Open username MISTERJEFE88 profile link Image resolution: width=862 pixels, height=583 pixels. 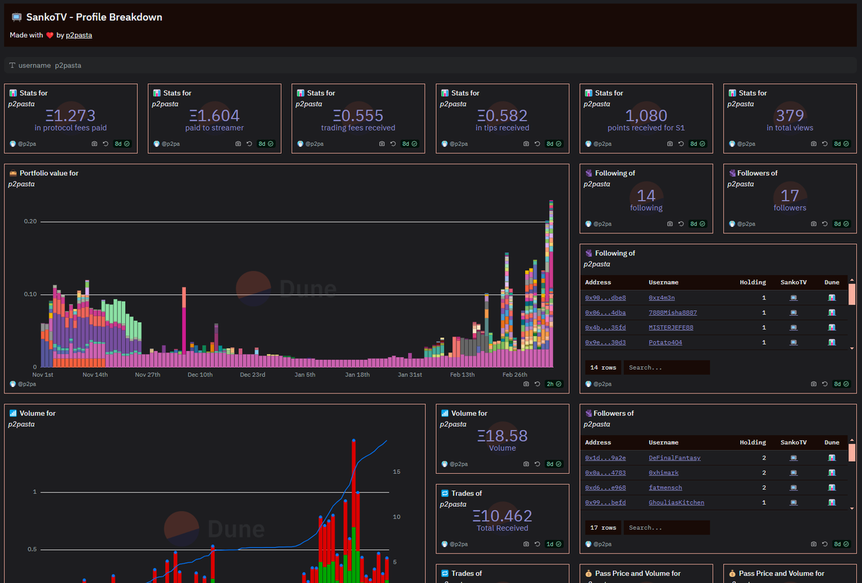(671, 327)
